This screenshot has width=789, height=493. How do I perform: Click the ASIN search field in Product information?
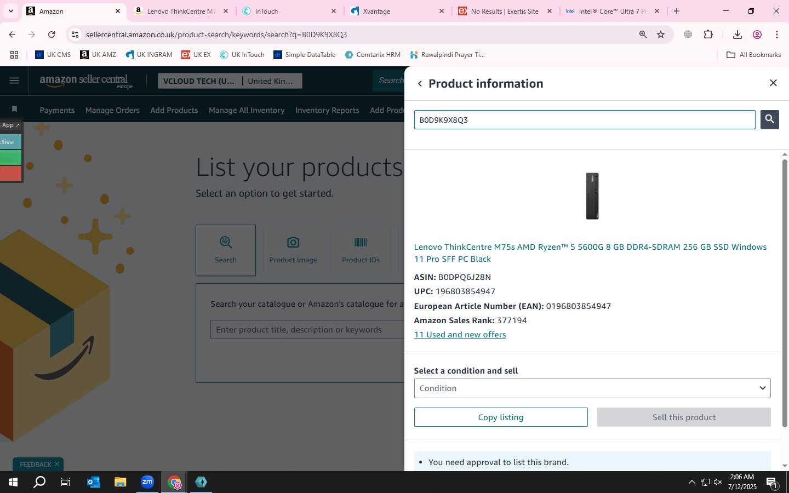pos(584,120)
